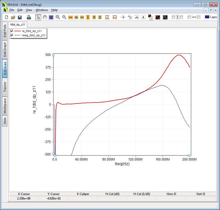Save the plot with the floppy disk icon

pyautogui.click(x=20, y=17)
